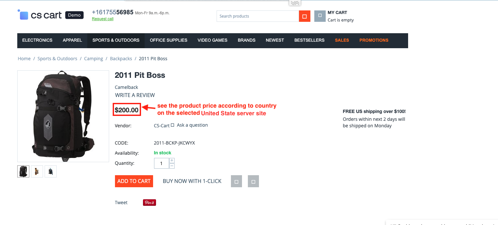Decrease quantity with the minus button
The image size is (498, 225).
[172, 166]
